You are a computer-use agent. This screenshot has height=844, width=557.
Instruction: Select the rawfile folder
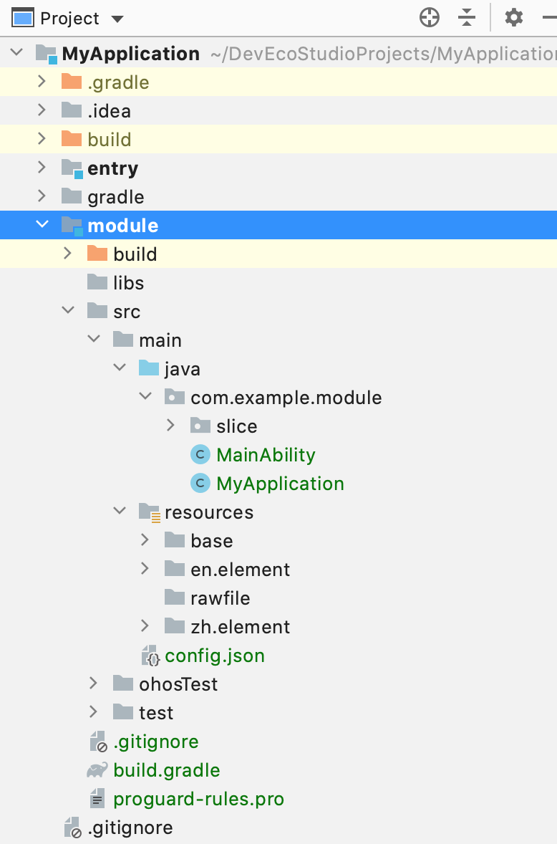coord(220,598)
